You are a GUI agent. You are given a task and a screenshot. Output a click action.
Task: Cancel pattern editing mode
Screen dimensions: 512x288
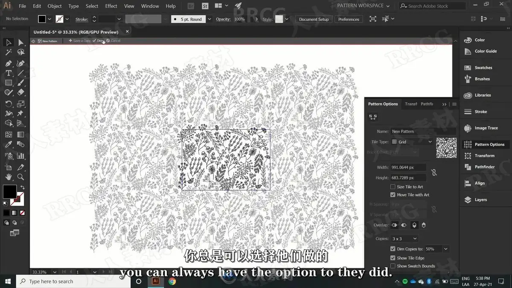tap(113, 41)
